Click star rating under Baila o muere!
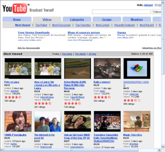The image size is (165, 152). (x=102, y=97)
